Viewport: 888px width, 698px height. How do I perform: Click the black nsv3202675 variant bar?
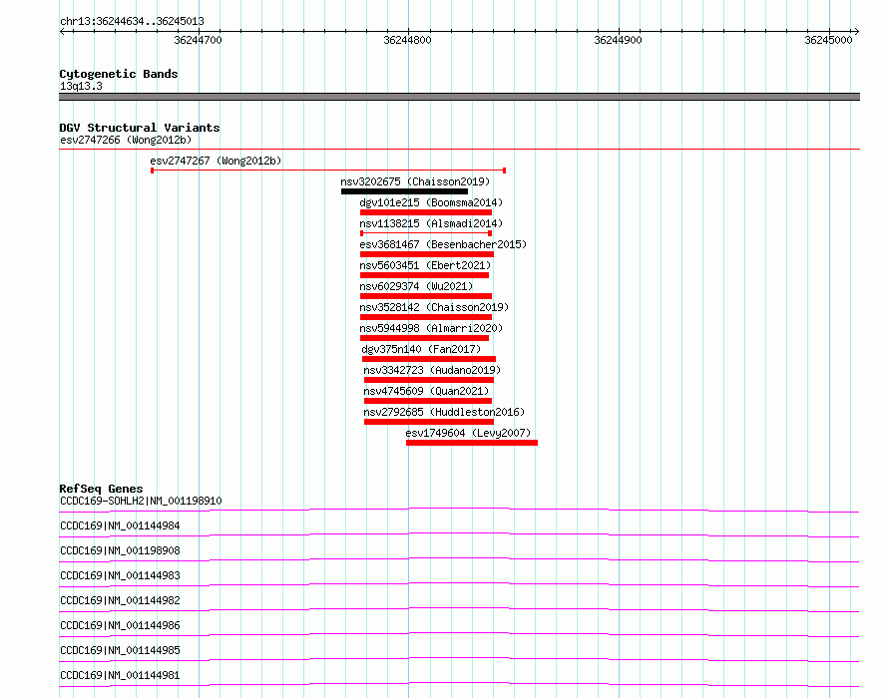tap(404, 191)
